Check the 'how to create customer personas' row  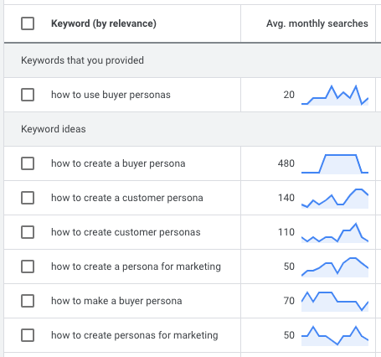point(28,232)
